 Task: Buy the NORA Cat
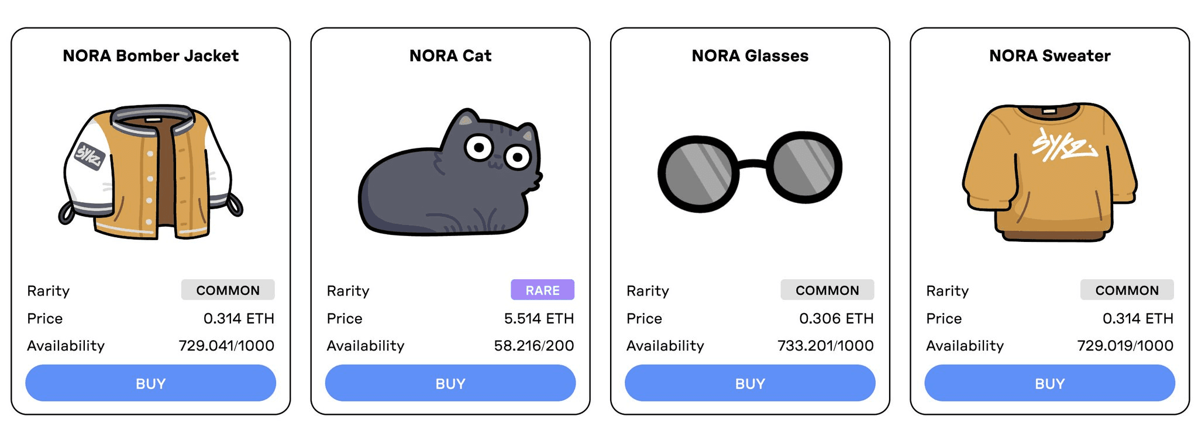[450, 383]
